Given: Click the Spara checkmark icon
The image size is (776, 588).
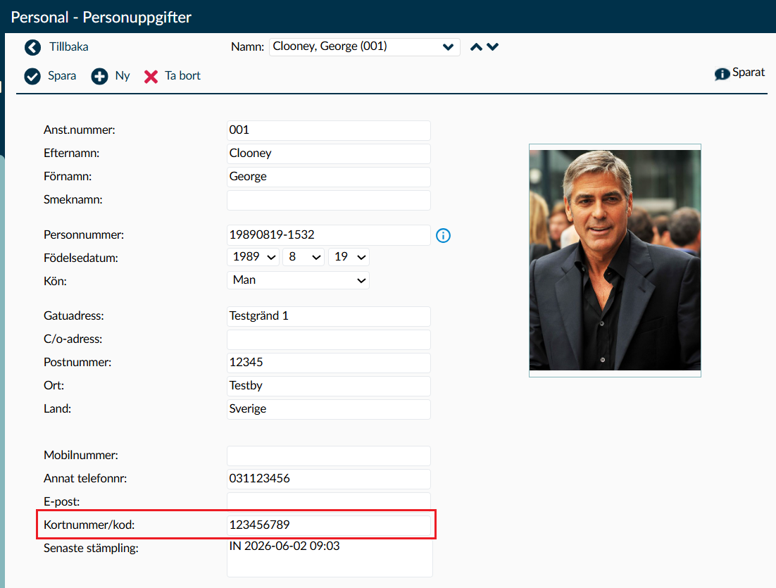Looking at the screenshot, I should point(32,76).
